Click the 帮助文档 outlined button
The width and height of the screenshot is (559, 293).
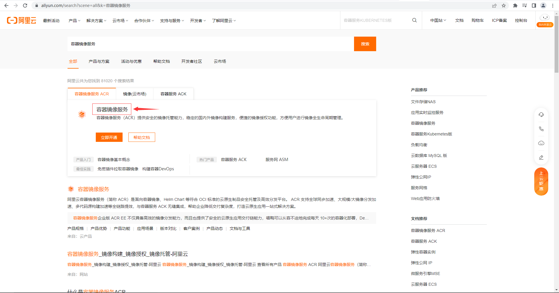click(142, 137)
